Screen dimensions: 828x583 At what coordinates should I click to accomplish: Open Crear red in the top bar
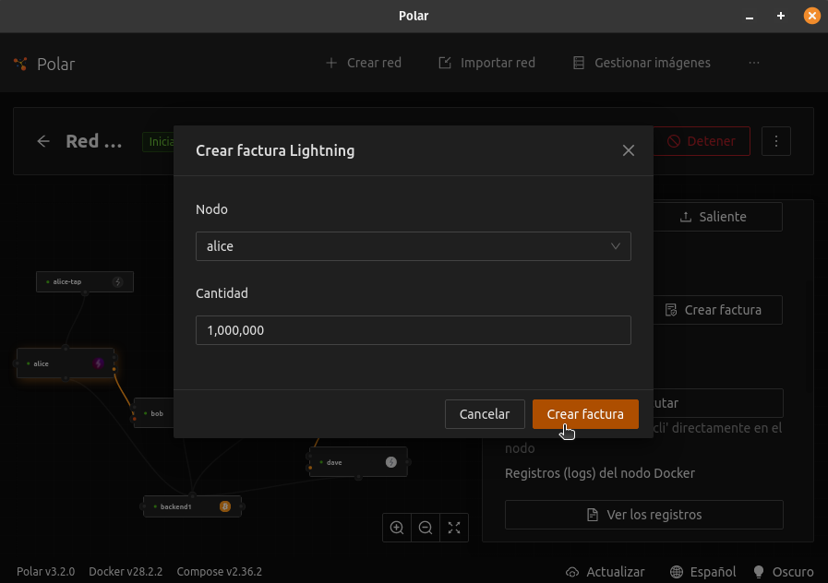(x=364, y=63)
